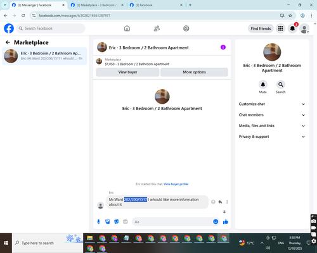317x253 pixels.
Task: Bookmark this page star icon
Action: (290, 15)
